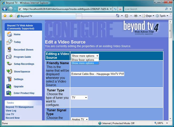Click the Friendly Name text field
The width and height of the screenshot is (174, 127).
click(x=98, y=74)
